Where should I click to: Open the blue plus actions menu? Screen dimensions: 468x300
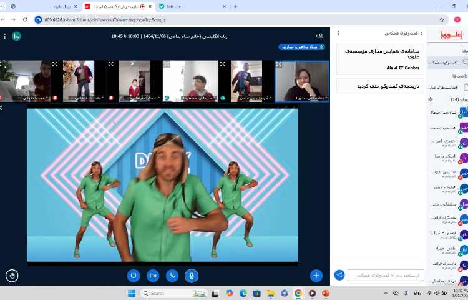coord(316,275)
